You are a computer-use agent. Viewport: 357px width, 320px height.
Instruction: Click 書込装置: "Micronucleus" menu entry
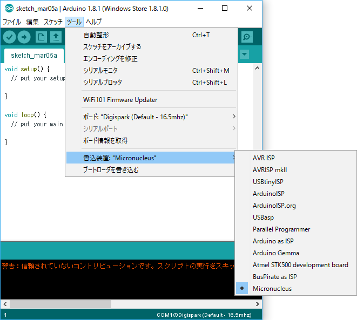(x=151, y=158)
